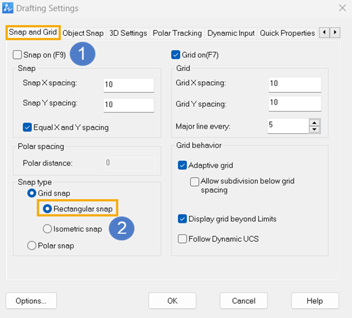
Task: Confirm settings with the OK button
Action: (173, 301)
